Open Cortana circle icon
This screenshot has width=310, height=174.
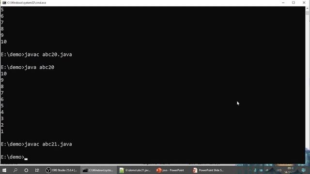[x=26, y=170]
